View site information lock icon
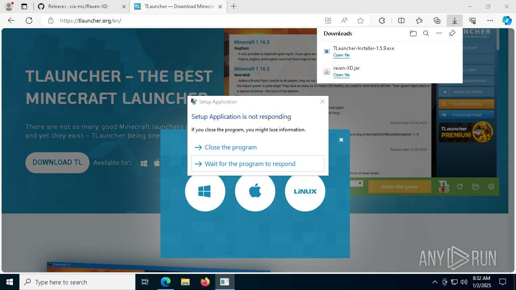Image resolution: width=516 pixels, height=290 pixels. point(51,21)
